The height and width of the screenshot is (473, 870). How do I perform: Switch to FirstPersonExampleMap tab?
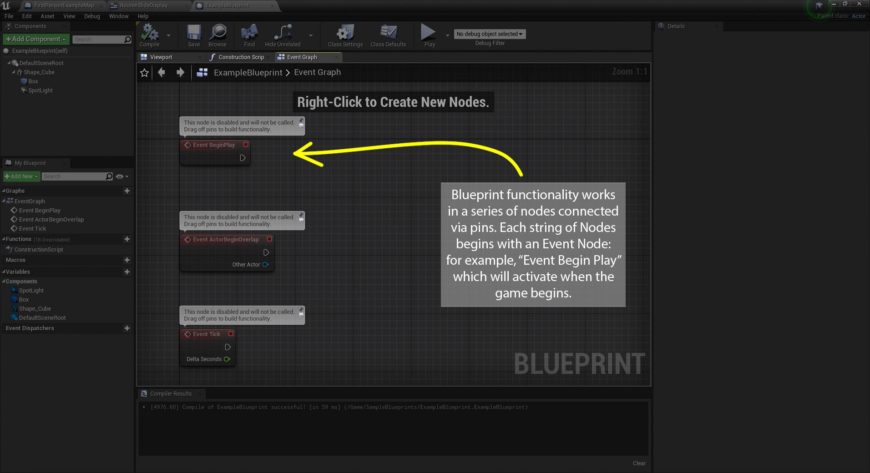pos(64,5)
